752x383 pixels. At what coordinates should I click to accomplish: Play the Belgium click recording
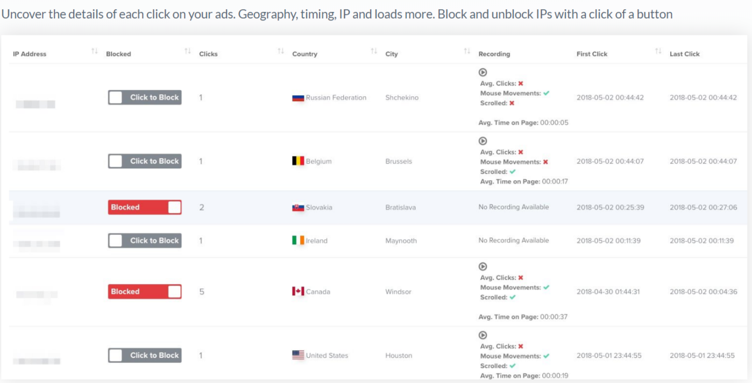click(x=483, y=141)
